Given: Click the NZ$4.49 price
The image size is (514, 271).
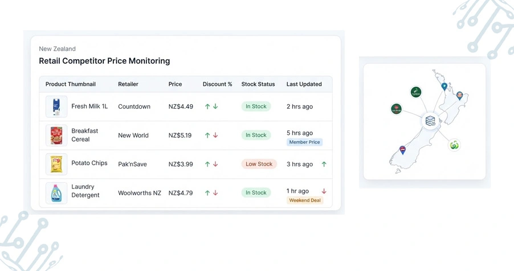Looking at the screenshot, I should [x=181, y=106].
